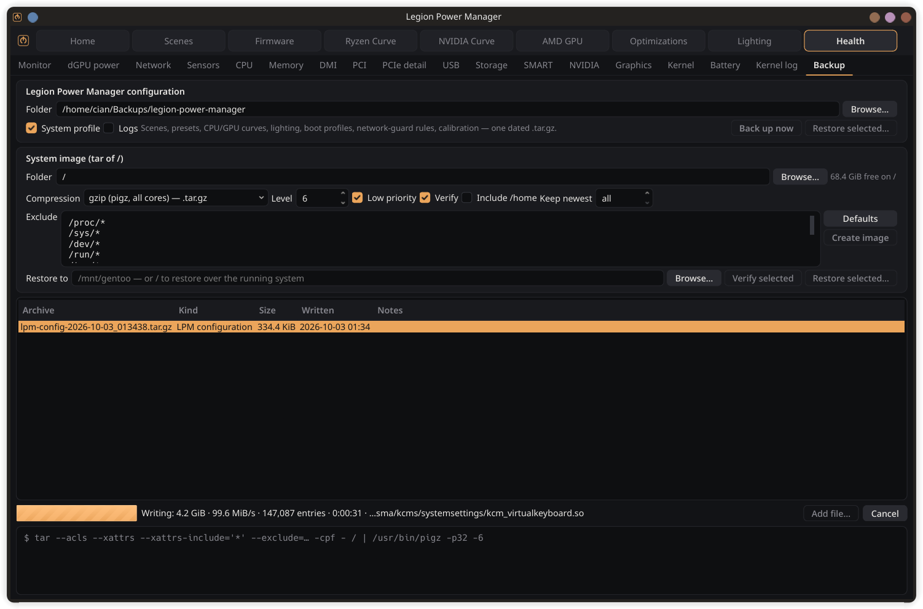
Task: Browse for the System image folder
Action: coord(799,177)
